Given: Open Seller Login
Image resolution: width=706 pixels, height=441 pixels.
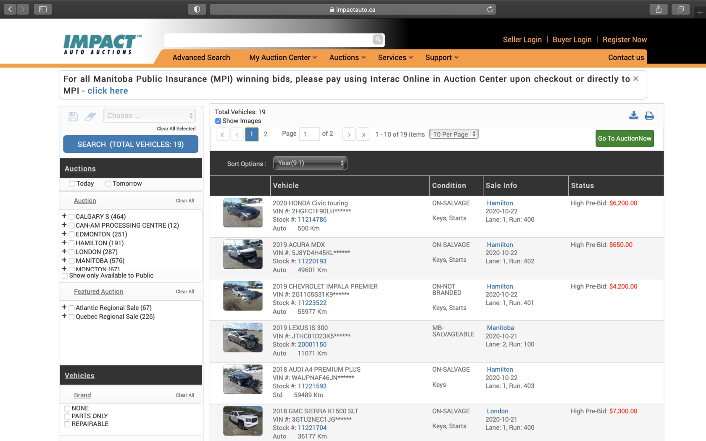Looking at the screenshot, I should [522, 39].
